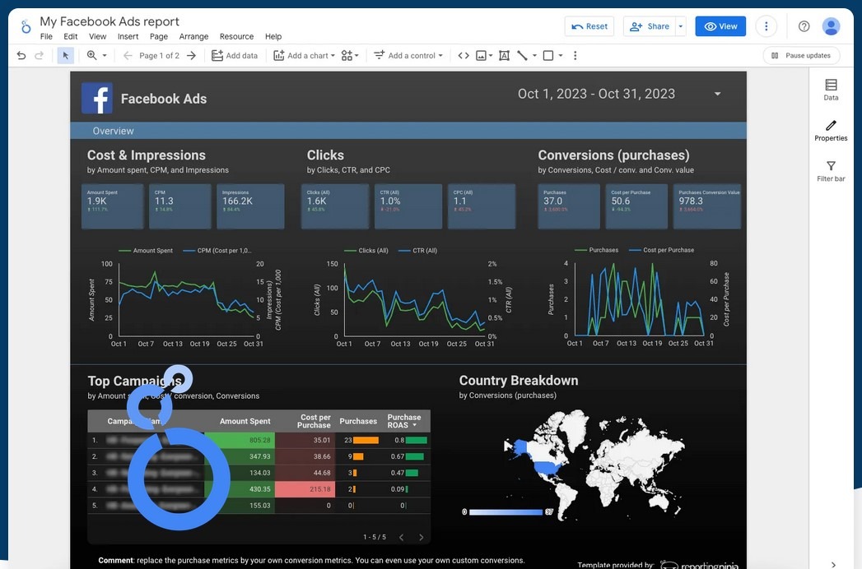Insert an image into the report
The image size is (862, 569).
(481, 55)
